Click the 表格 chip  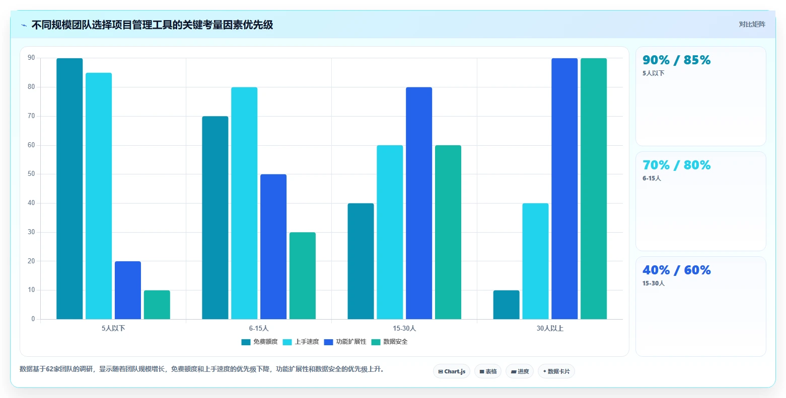[488, 371]
